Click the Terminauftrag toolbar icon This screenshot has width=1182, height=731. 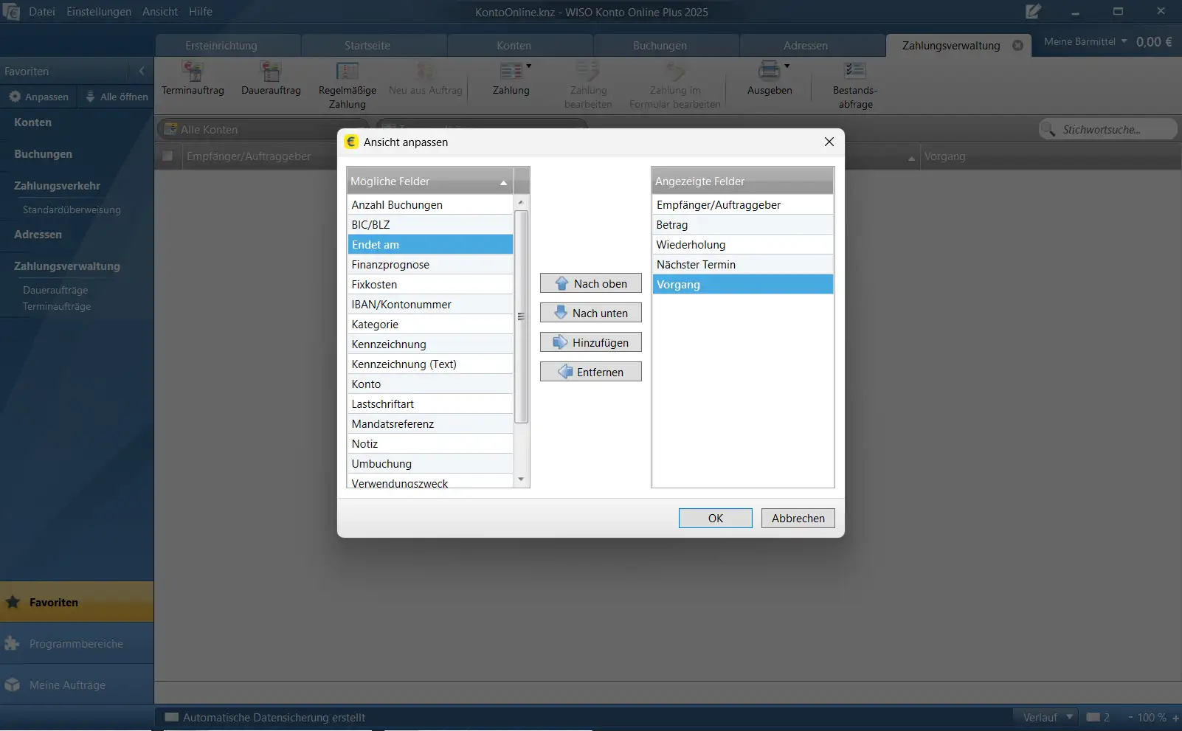[193, 72]
